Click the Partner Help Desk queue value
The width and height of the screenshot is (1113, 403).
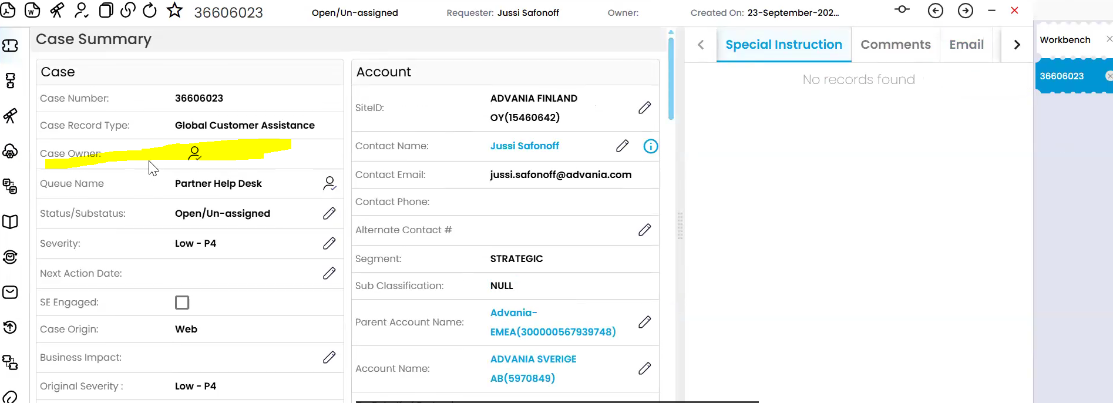point(218,183)
